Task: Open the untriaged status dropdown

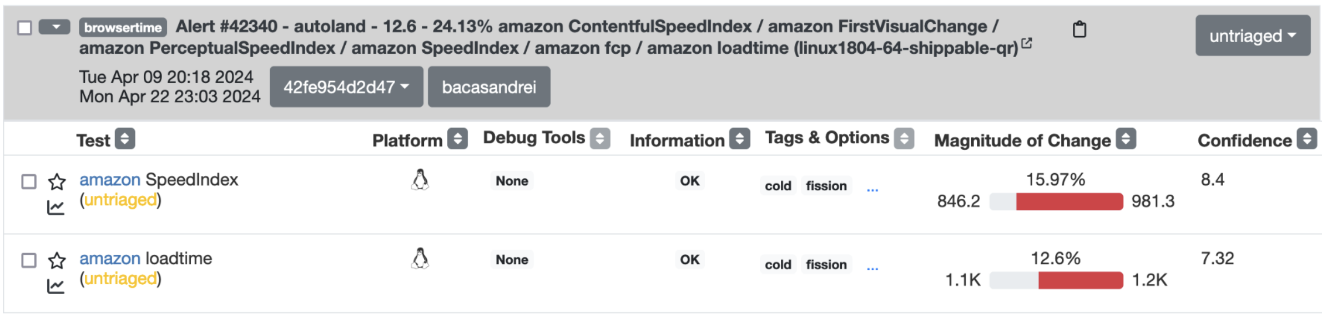Action: [1252, 36]
